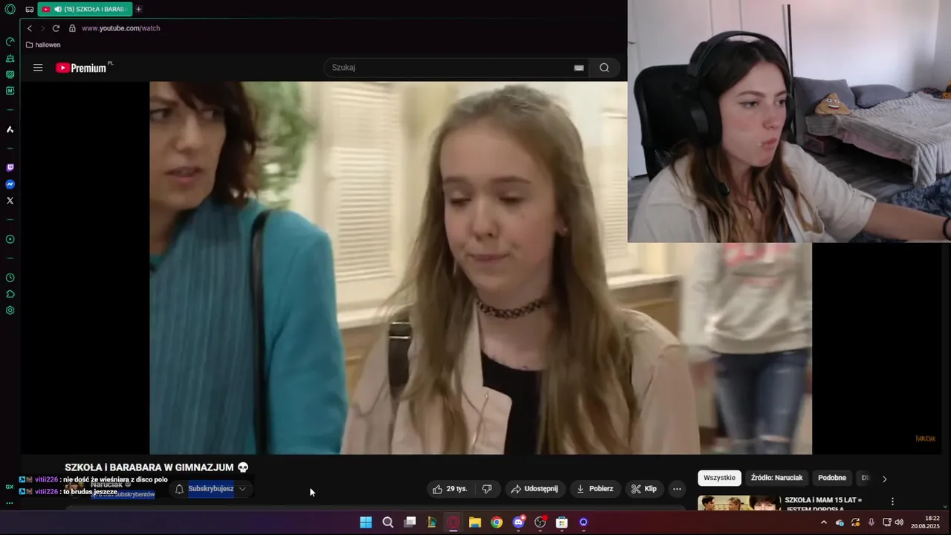The height and width of the screenshot is (535, 951).
Task: Open YouTube hamburger guide menu
Action: click(38, 68)
